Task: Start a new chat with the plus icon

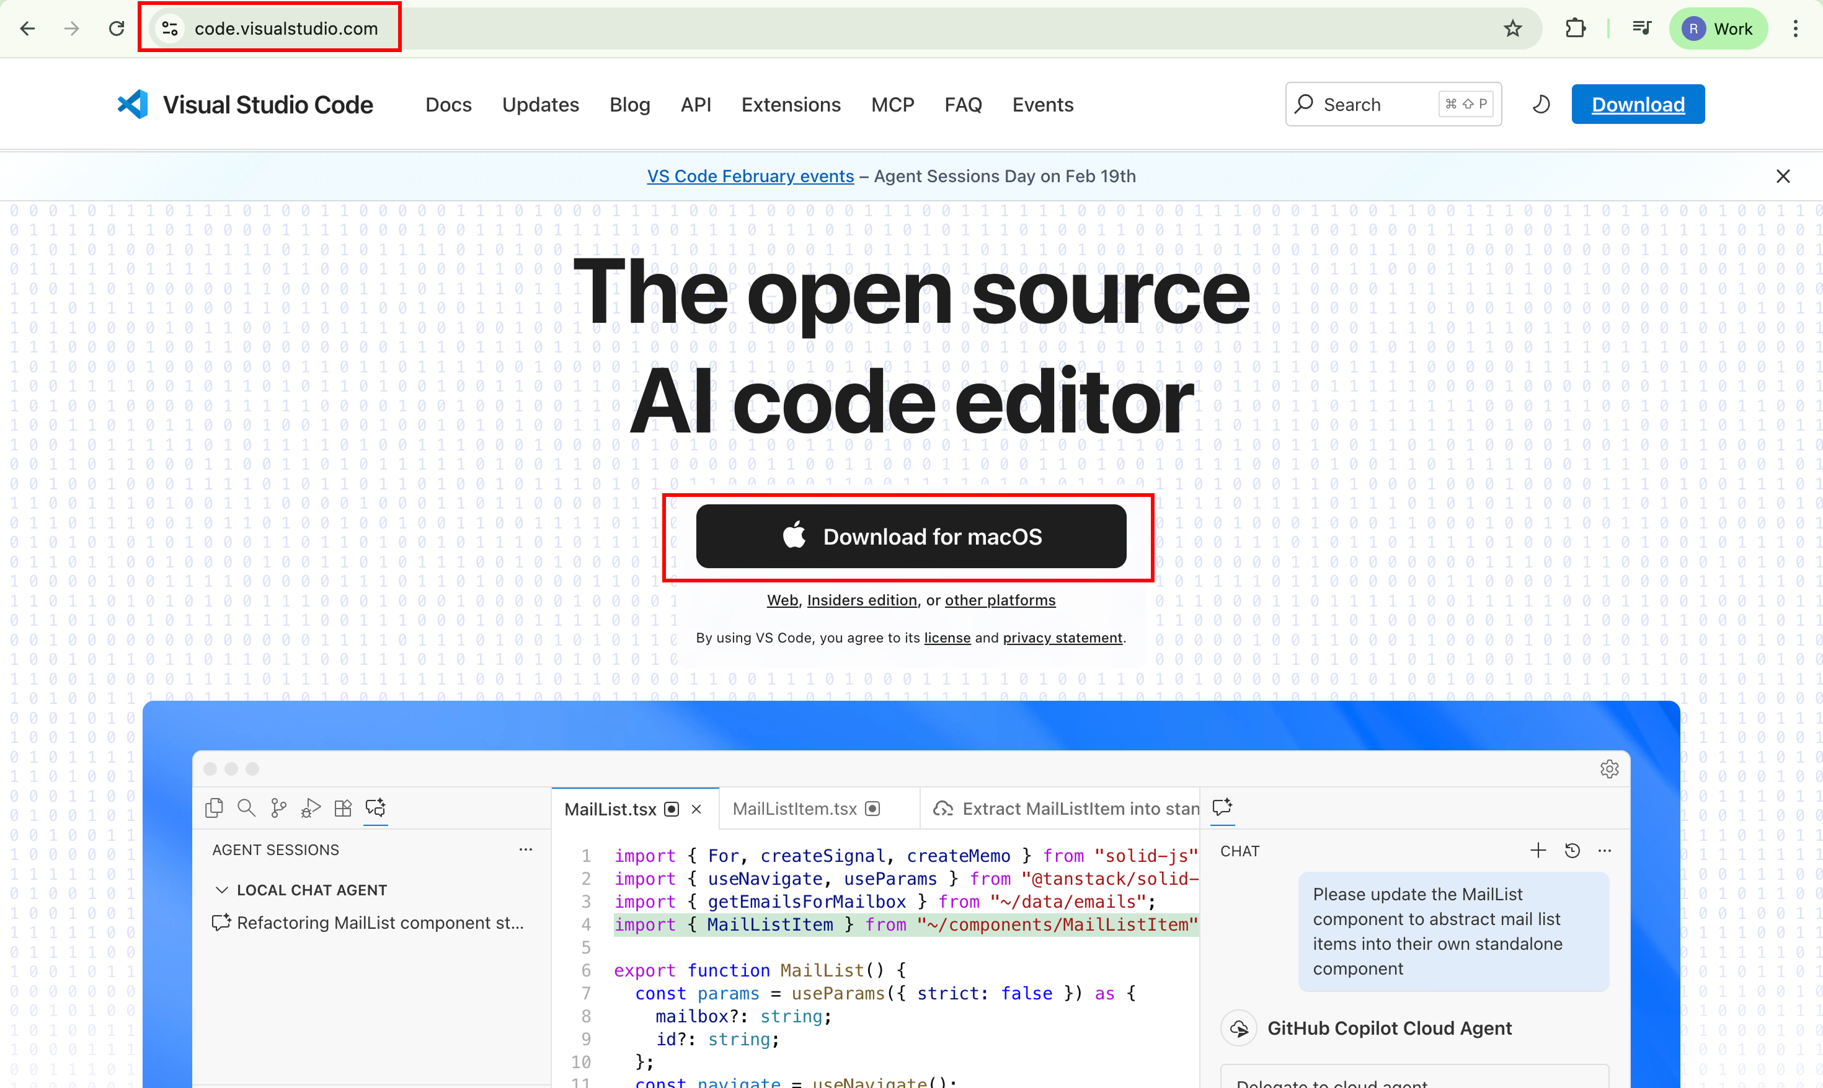Action: coord(1538,849)
